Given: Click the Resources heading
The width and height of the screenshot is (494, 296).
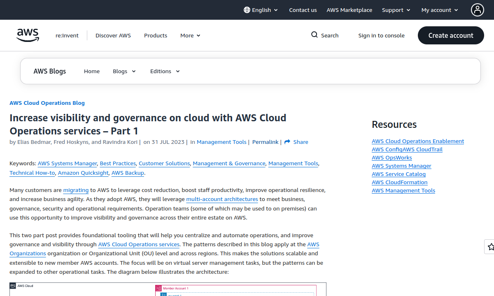Looking at the screenshot, I should [394, 124].
